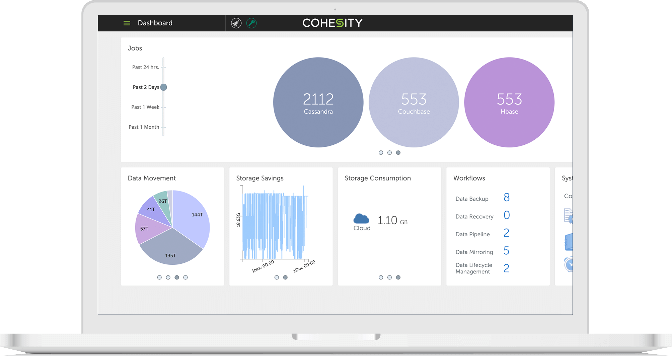Go to first Jobs carousel page dot
Screen dimensions: 672x356
point(381,152)
